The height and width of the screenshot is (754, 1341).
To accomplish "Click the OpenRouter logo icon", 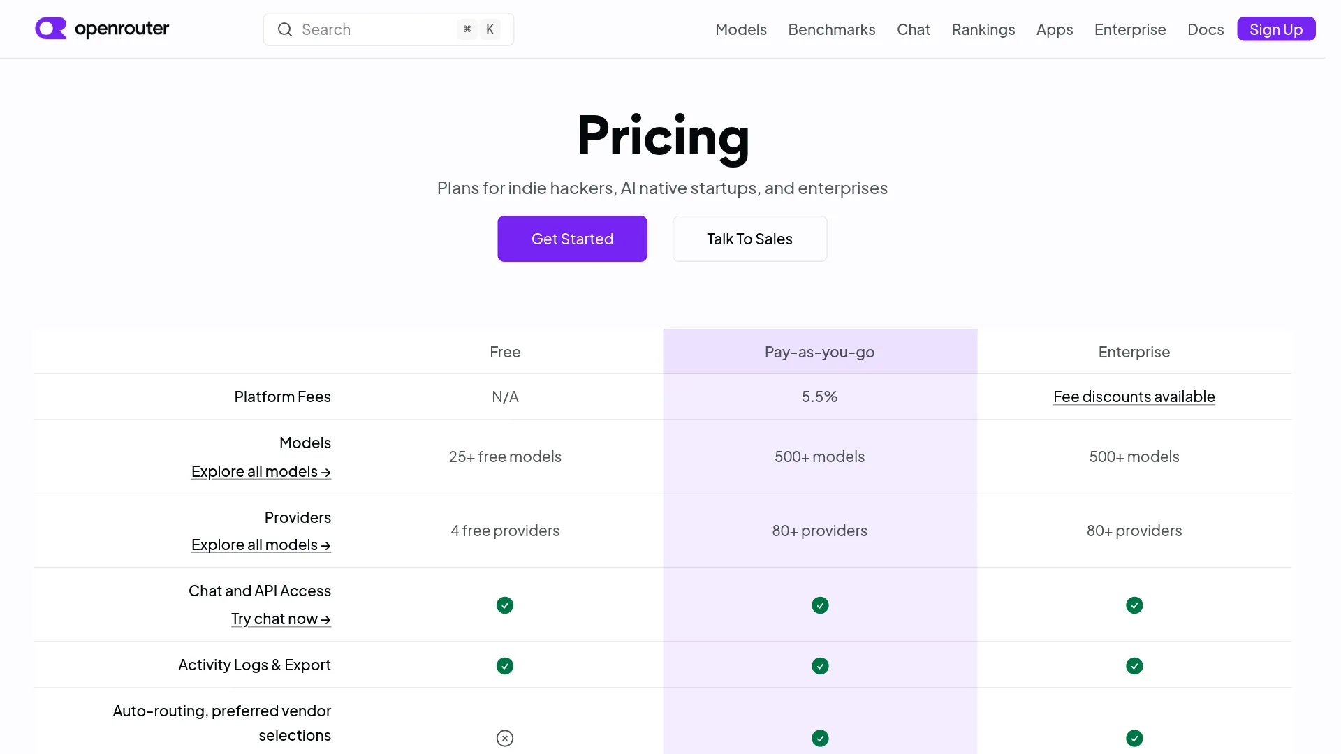I will coord(51,29).
